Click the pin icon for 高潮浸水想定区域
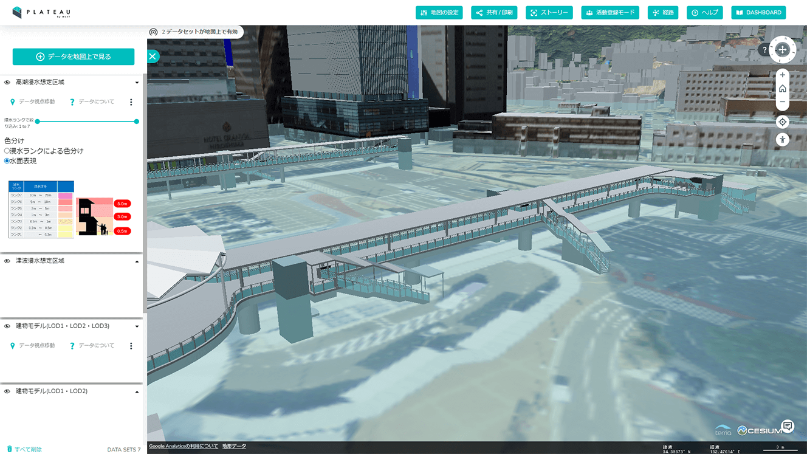 [x=13, y=102]
